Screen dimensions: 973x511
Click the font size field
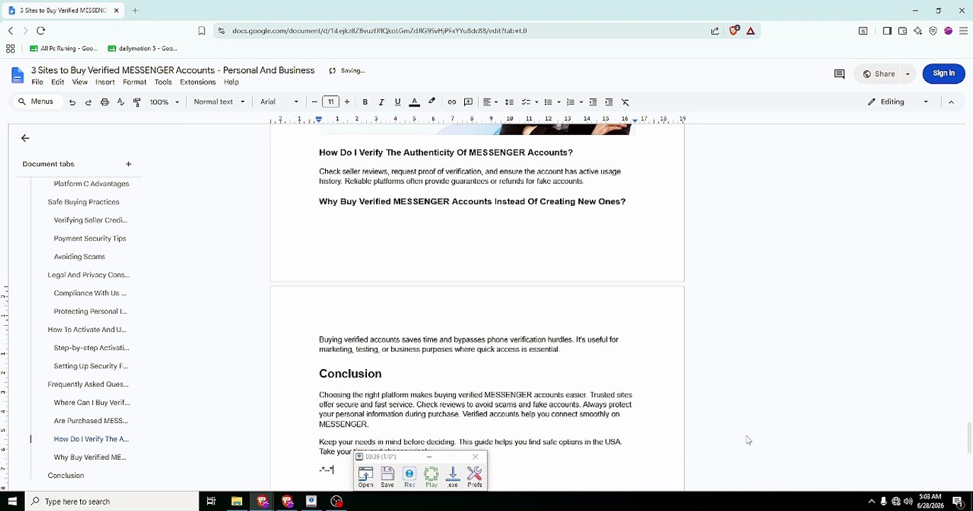(x=331, y=102)
